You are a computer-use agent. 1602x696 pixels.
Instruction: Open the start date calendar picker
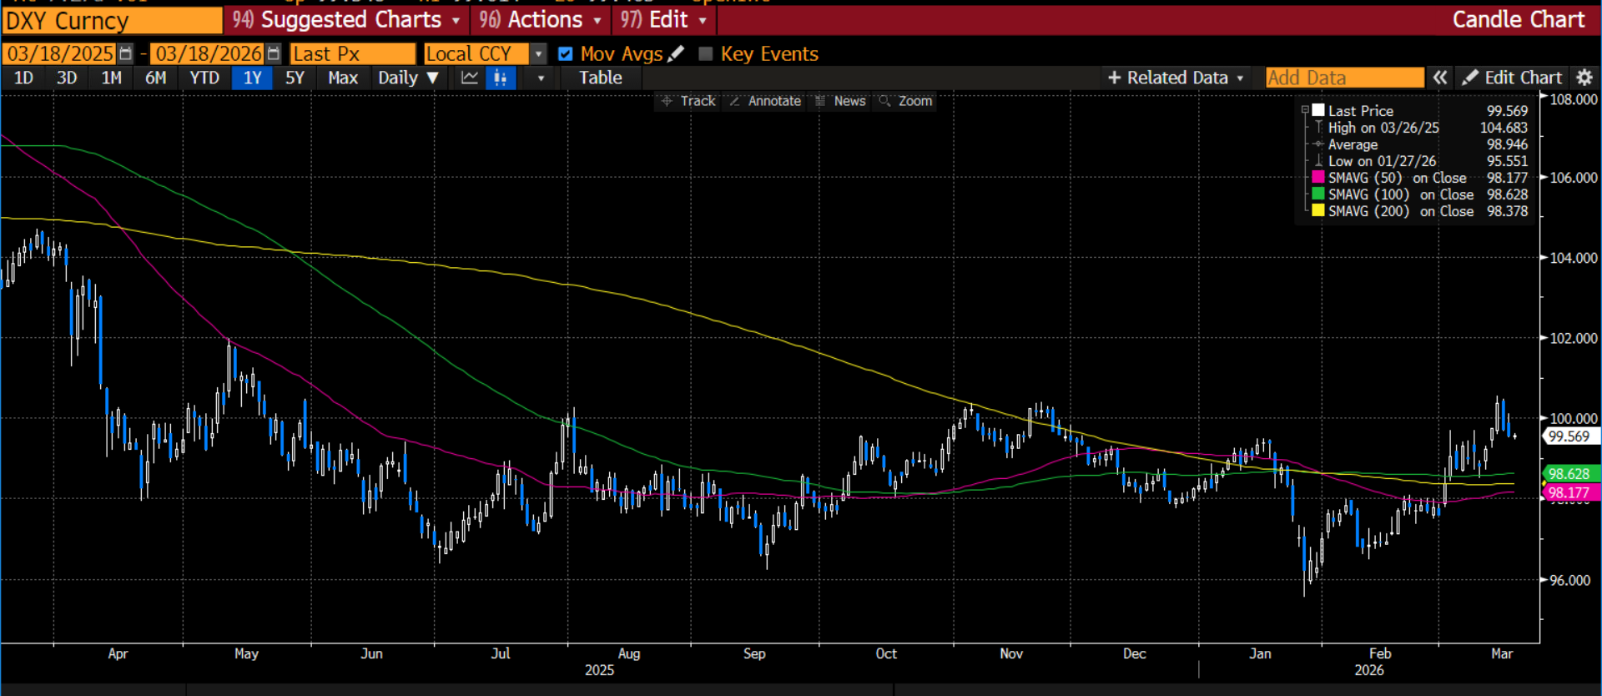click(125, 54)
